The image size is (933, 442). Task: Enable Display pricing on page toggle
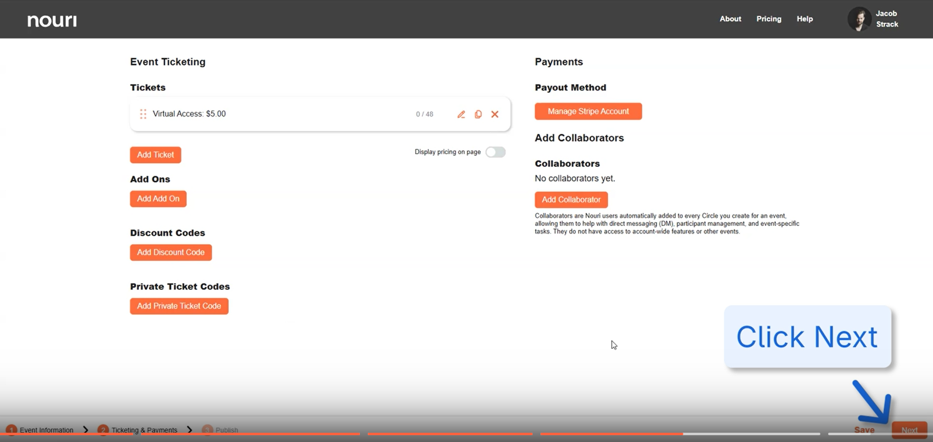[x=495, y=152]
